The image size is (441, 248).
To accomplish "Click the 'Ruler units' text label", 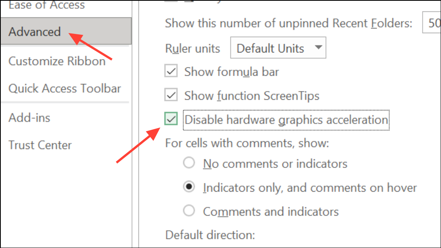I will tap(192, 48).
